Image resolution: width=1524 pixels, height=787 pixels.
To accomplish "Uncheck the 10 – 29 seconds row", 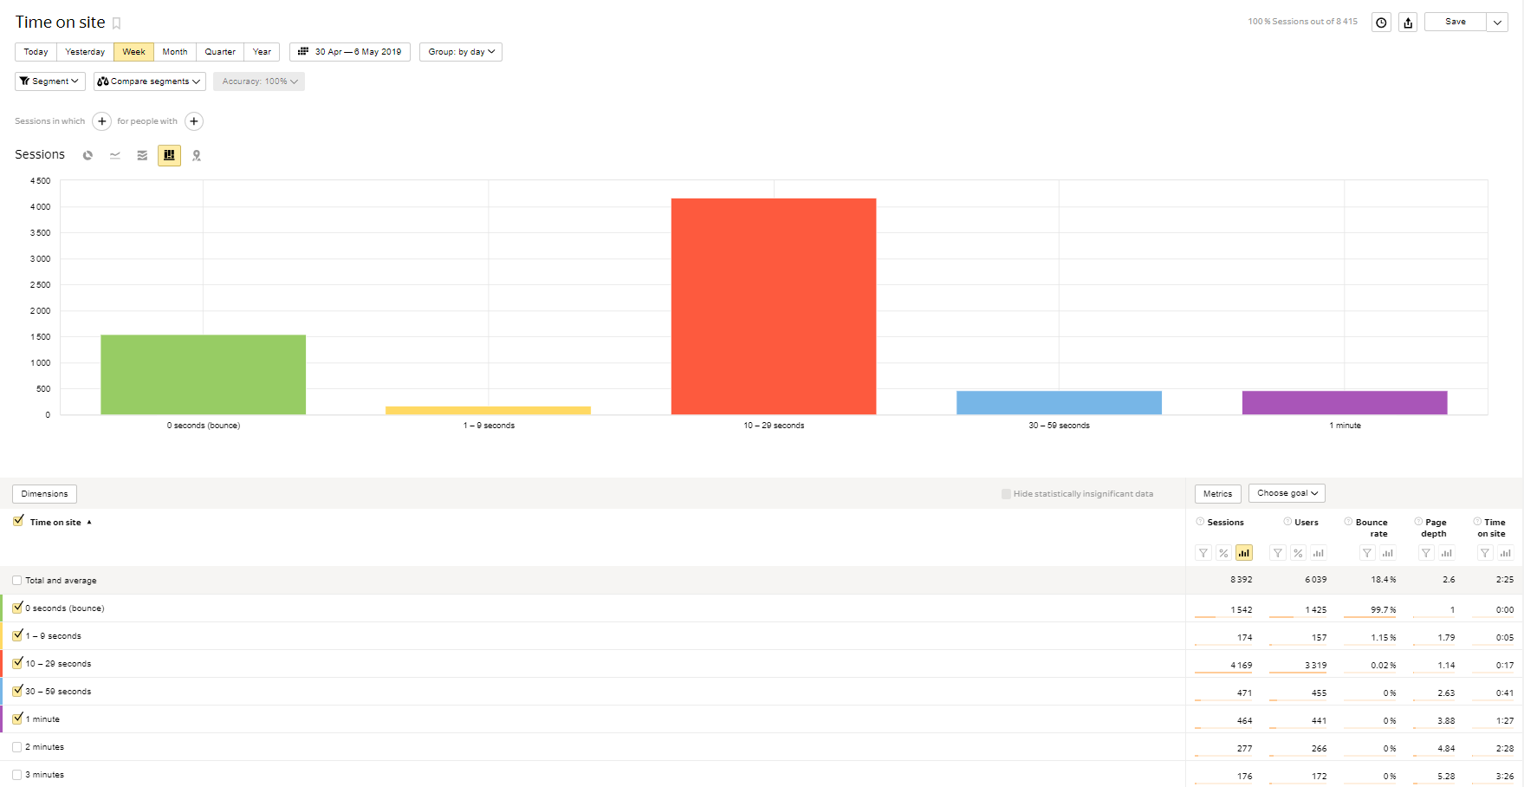I will pyautogui.click(x=17, y=663).
